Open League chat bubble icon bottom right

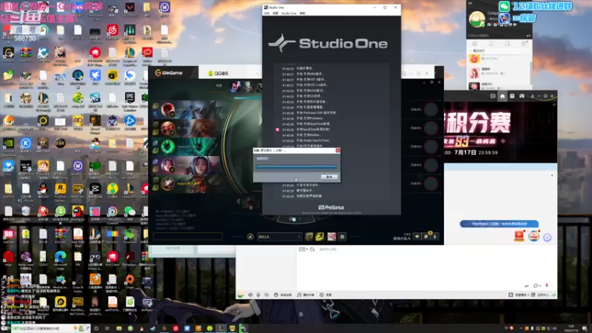click(417, 237)
